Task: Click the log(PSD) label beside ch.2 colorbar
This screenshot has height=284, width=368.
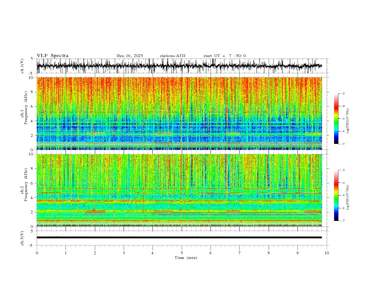Action: [348, 198]
